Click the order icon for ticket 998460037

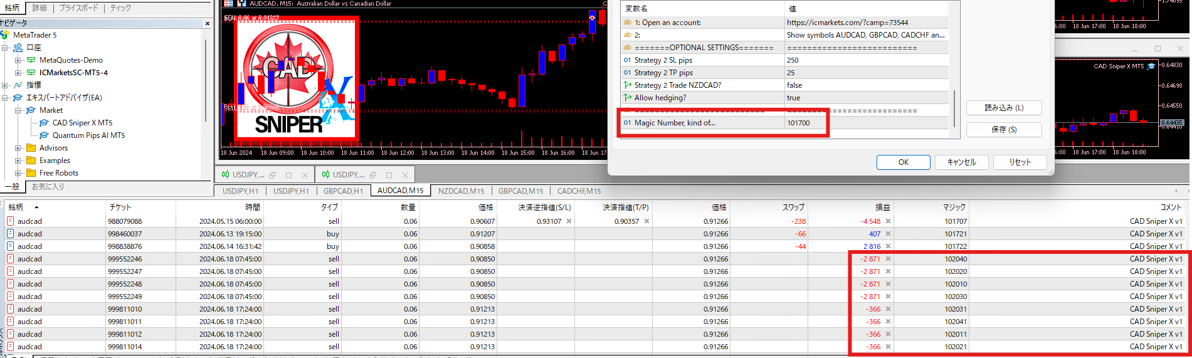[10, 234]
